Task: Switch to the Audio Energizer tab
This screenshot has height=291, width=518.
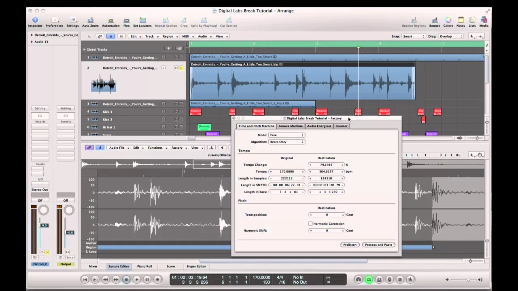Action: [319, 126]
